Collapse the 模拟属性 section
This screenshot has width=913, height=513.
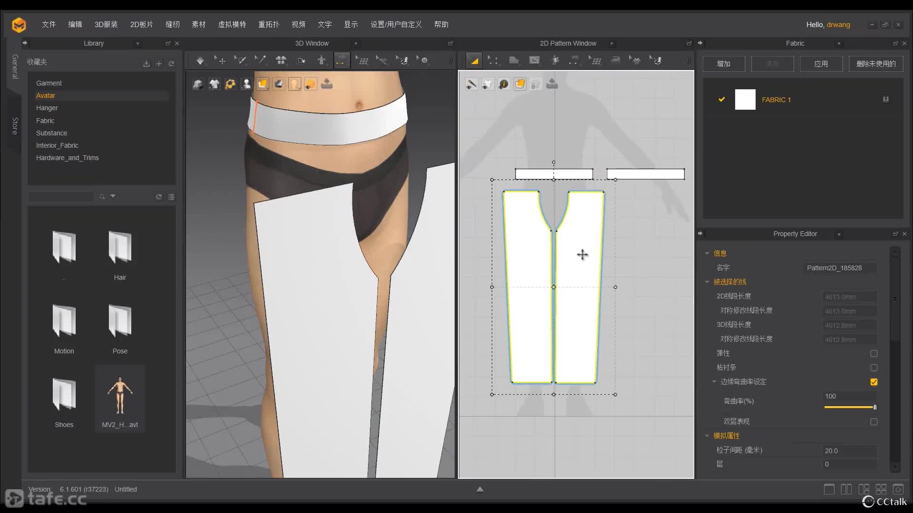point(707,436)
